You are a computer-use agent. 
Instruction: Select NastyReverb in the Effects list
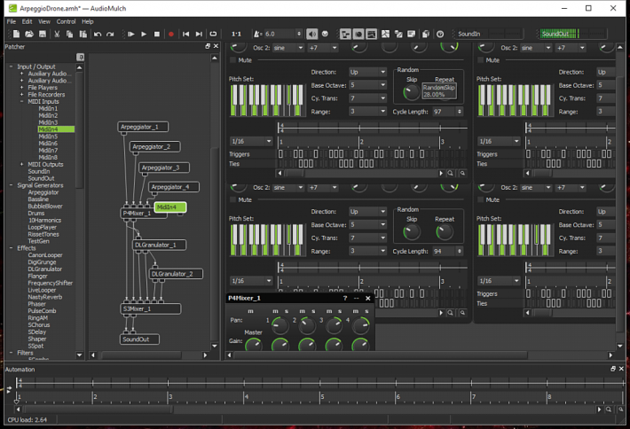(45, 297)
